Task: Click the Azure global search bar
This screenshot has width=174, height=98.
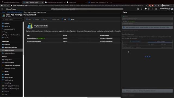Action: (87, 9)
